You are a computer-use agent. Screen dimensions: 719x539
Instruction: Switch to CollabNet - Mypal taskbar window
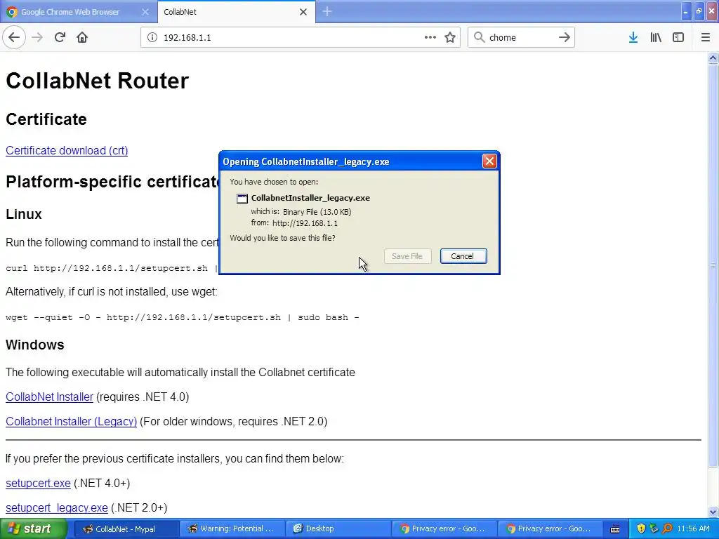[126, 529]
